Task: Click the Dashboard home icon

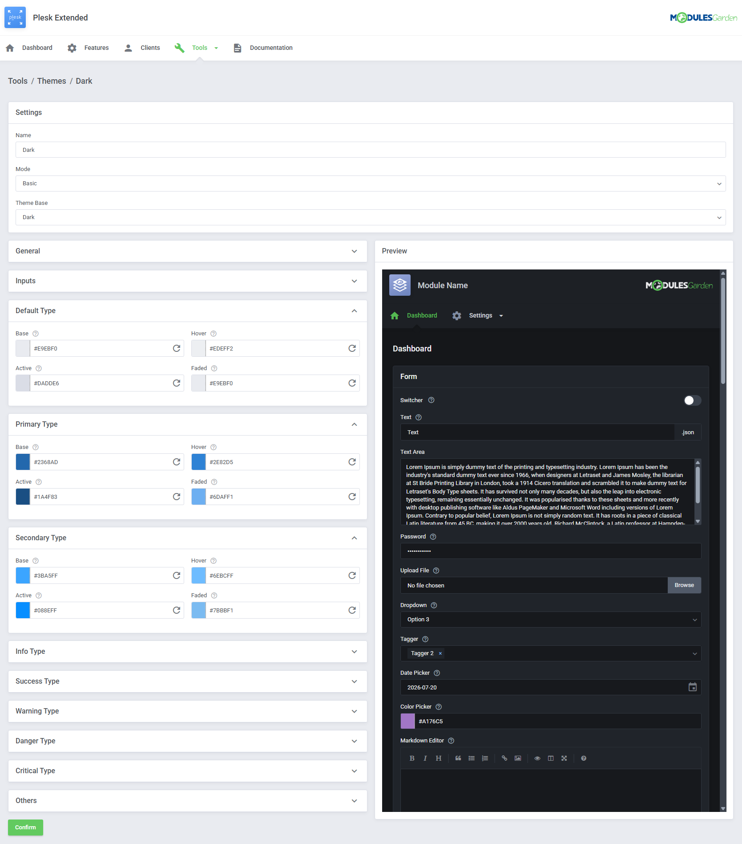Action: coord(10,48)
